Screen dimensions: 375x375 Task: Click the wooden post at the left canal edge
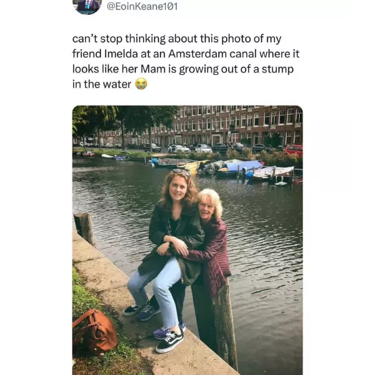coord(84,227)
